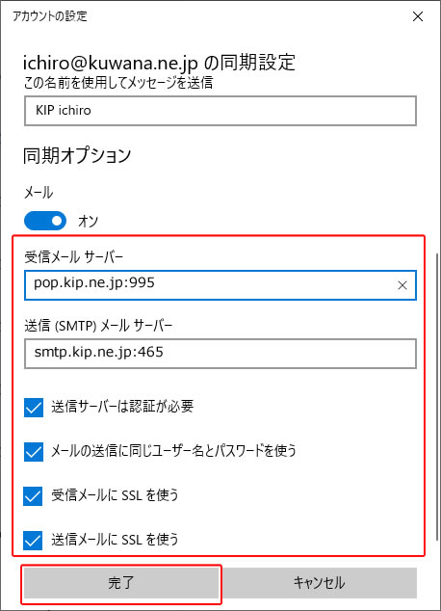Click the 完了 button

(121, 583)
